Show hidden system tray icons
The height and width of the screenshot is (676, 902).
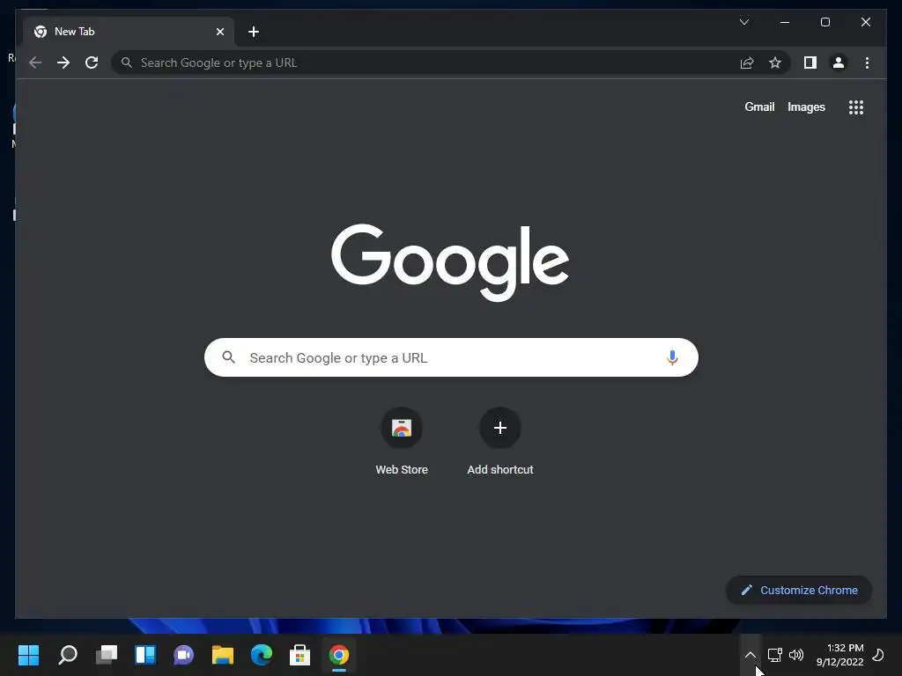pos(750,655)
